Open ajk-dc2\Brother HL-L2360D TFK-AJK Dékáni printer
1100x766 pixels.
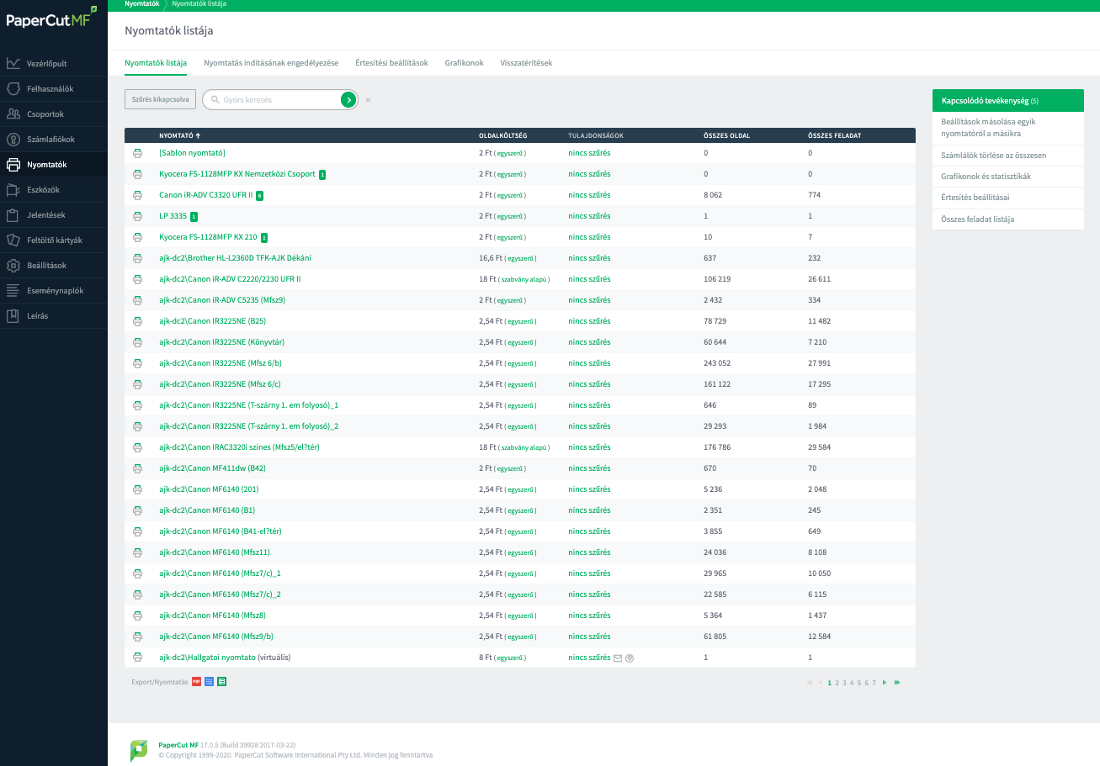point(235,258)
